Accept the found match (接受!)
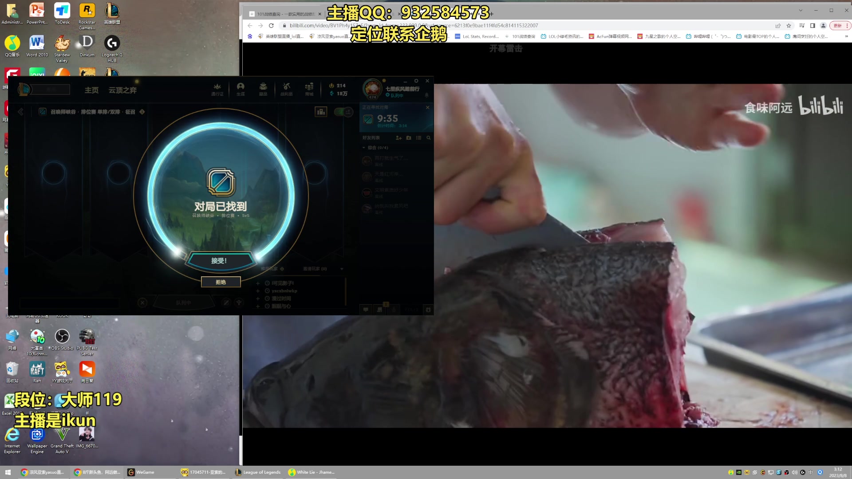 pos(219,261)
